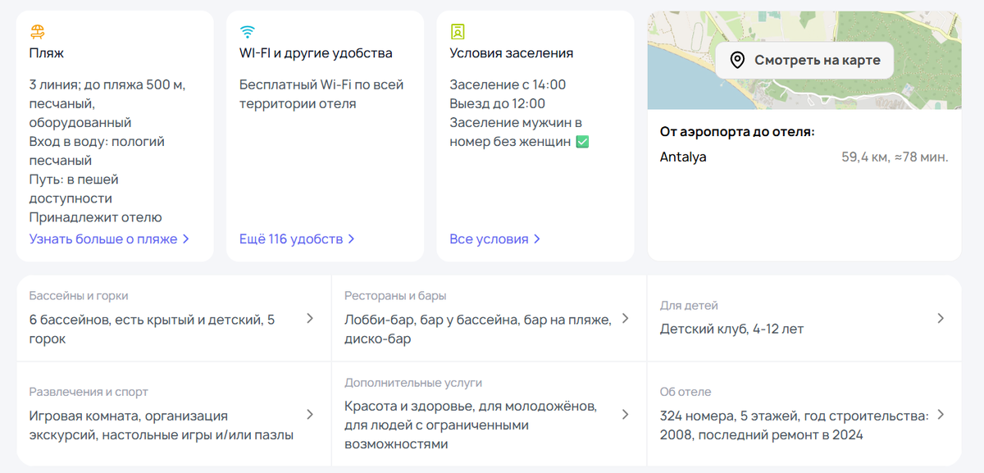984x473 pixels.
Task: Click the check-in conditions document icon
Action: (x=458, y=32)
